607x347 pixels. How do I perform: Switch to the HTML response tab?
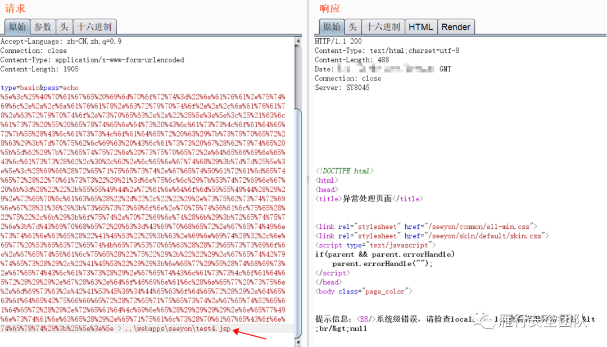click(x=421, y=27)
